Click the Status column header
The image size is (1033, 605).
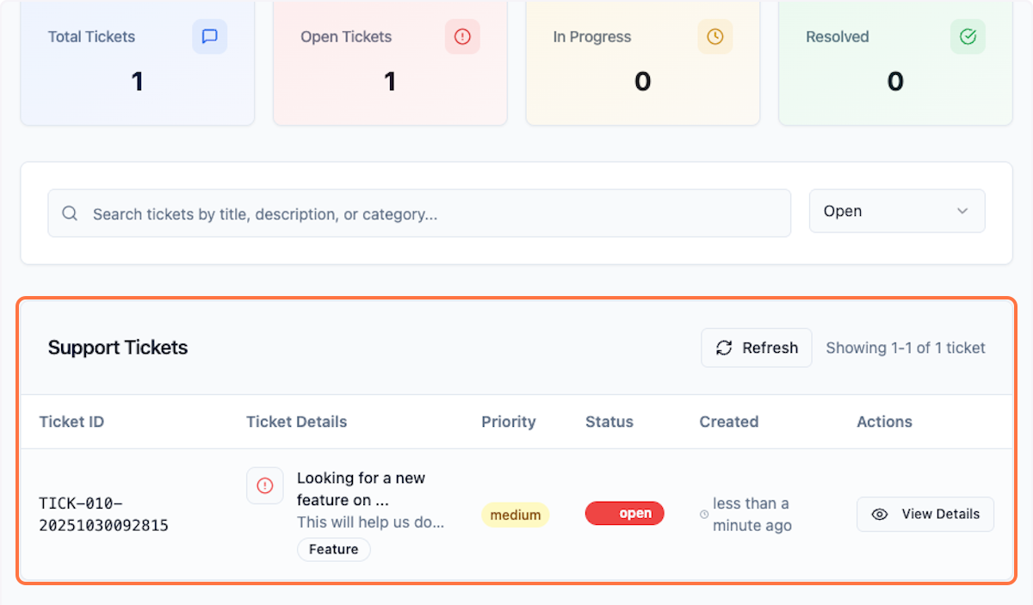click(609, 422)
